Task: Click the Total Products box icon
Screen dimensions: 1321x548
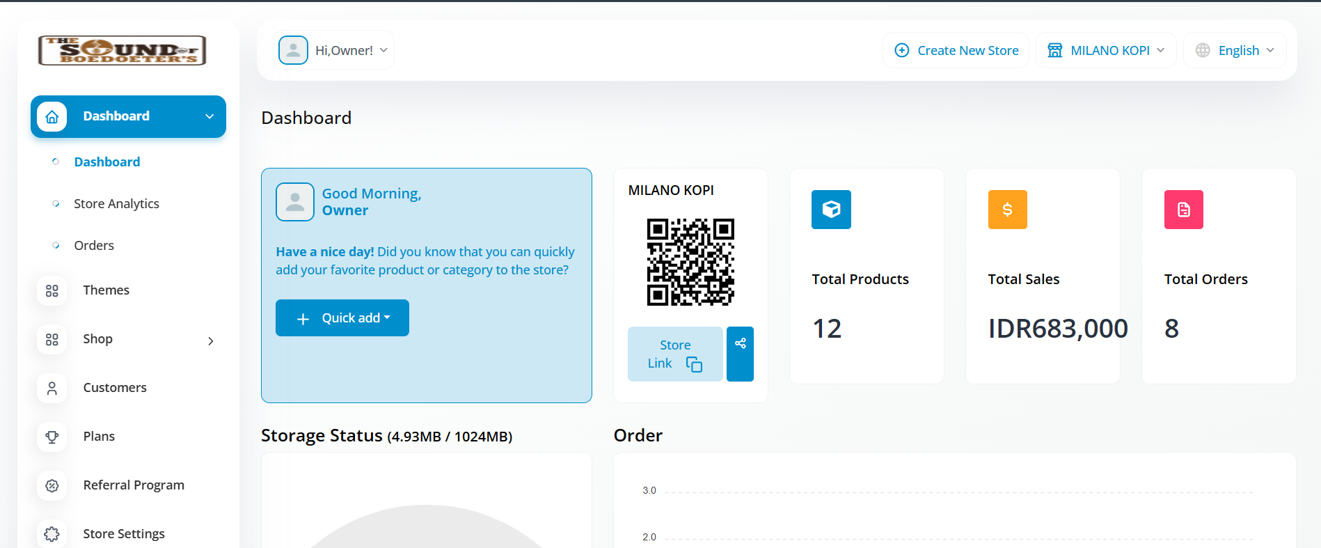Action: tap(831, 210)
